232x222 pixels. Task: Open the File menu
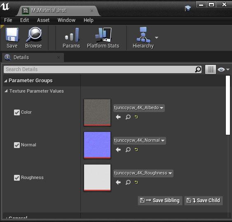tap(8, 20)
